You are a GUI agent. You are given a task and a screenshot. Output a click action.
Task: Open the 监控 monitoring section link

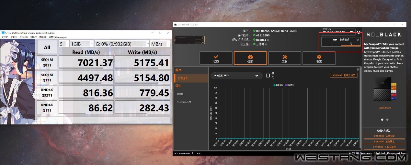coord(178,70)
